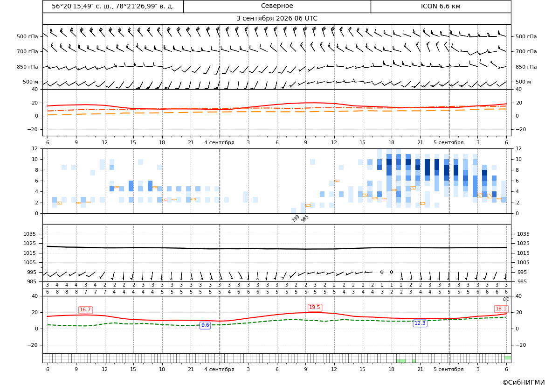545x386 pixels.
Task: Select the coordinates header cell
Action: [x=113, y=6]
